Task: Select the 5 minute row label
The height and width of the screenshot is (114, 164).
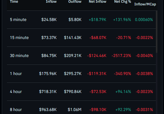Action: pos(18,19)
